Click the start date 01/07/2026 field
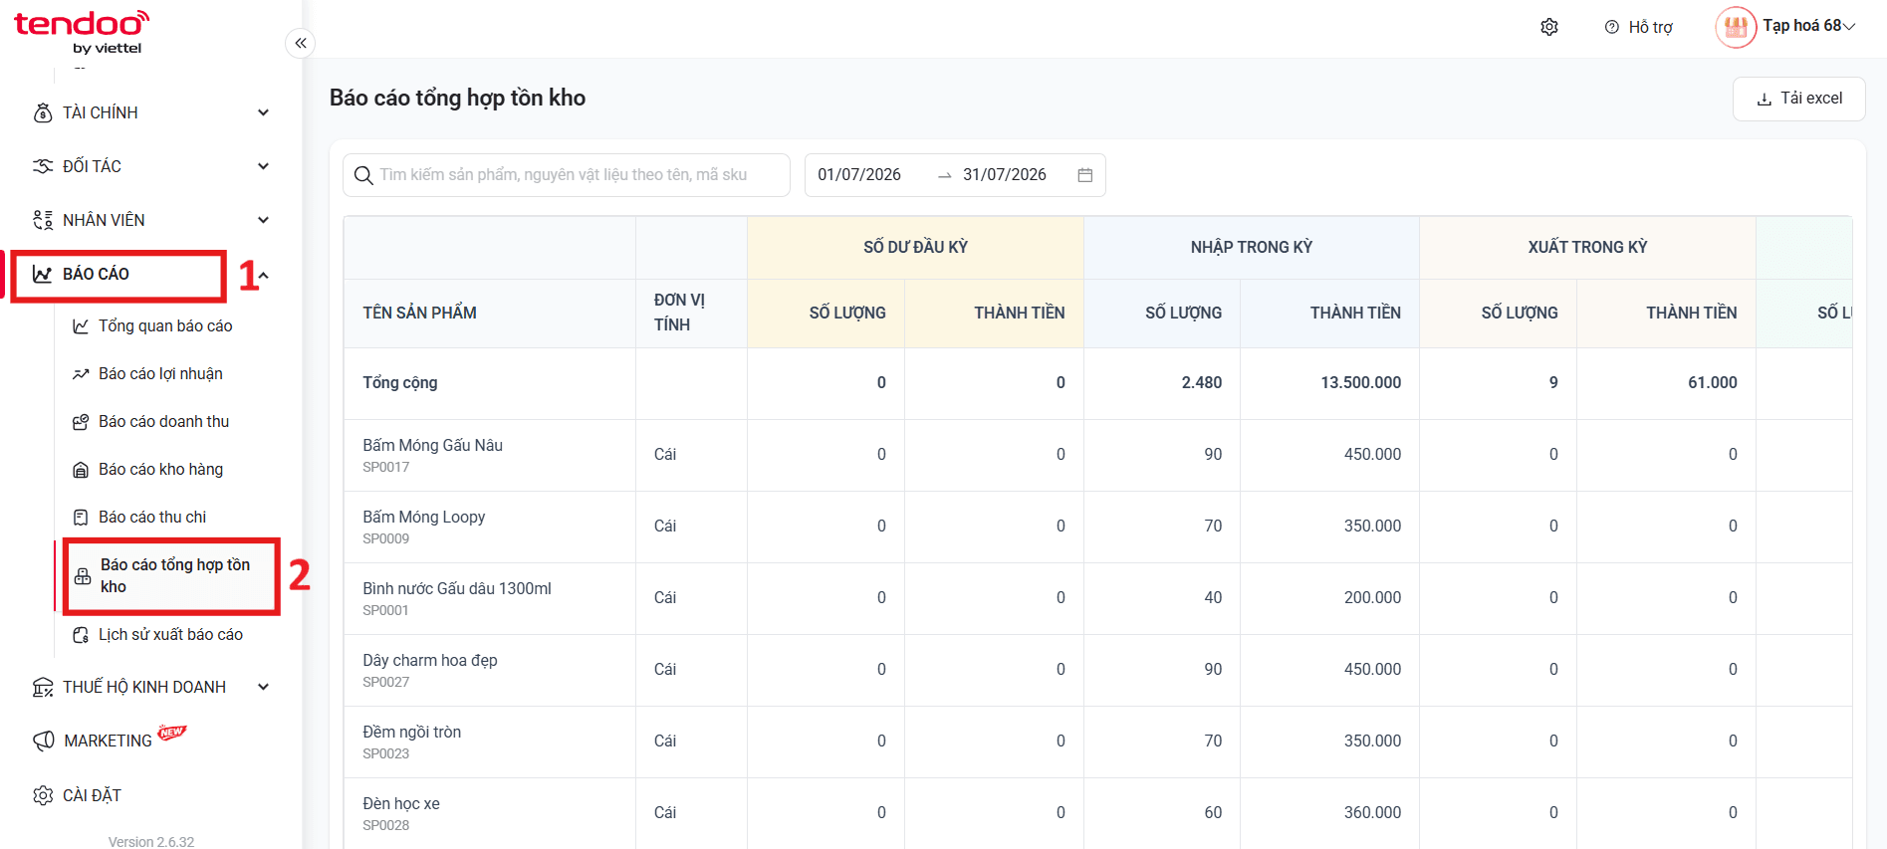The image size is (1887, 849). pyautogui.click(x=859, y=175)
